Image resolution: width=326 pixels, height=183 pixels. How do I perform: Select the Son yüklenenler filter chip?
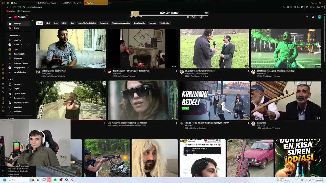click(x=140, y=23)
